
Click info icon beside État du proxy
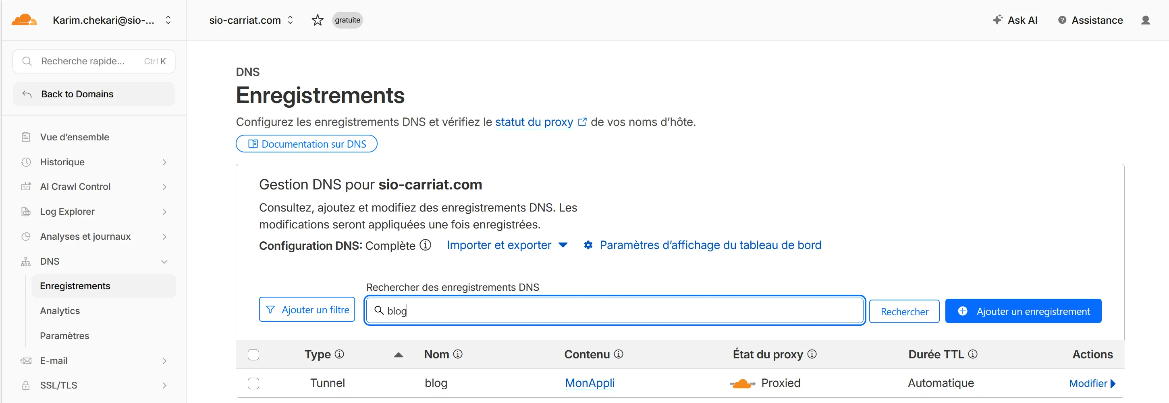tap(812, 354)
